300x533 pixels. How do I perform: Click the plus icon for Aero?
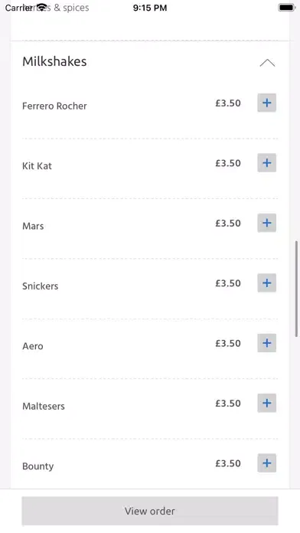266,343
